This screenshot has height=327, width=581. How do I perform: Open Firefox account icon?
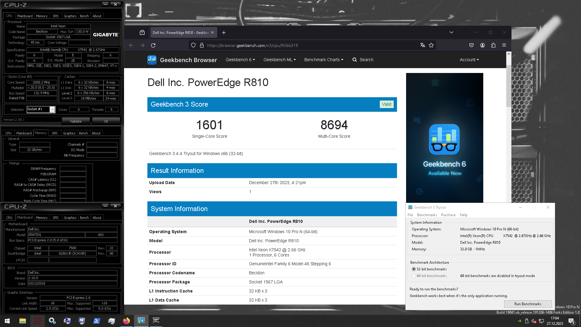click(x=482, y=45)
